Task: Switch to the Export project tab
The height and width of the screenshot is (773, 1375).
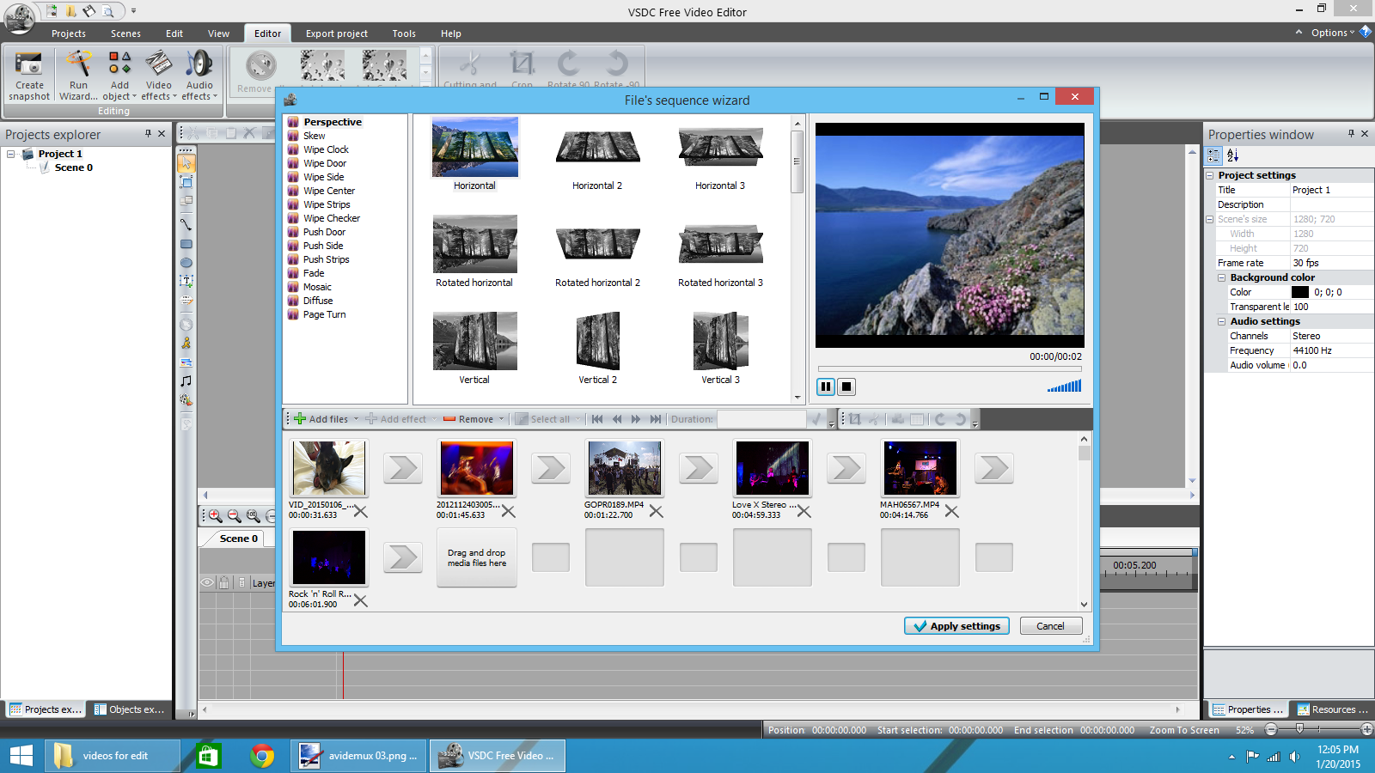Action: [337, 33]
